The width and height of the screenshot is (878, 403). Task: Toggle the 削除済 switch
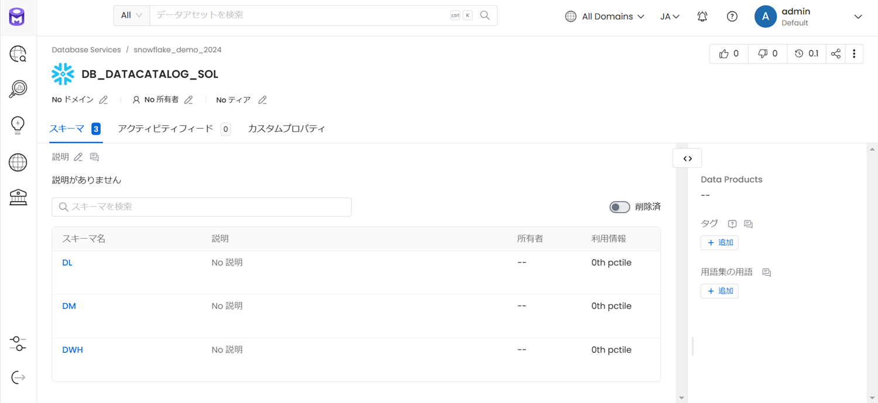click(x=619, y=206)
